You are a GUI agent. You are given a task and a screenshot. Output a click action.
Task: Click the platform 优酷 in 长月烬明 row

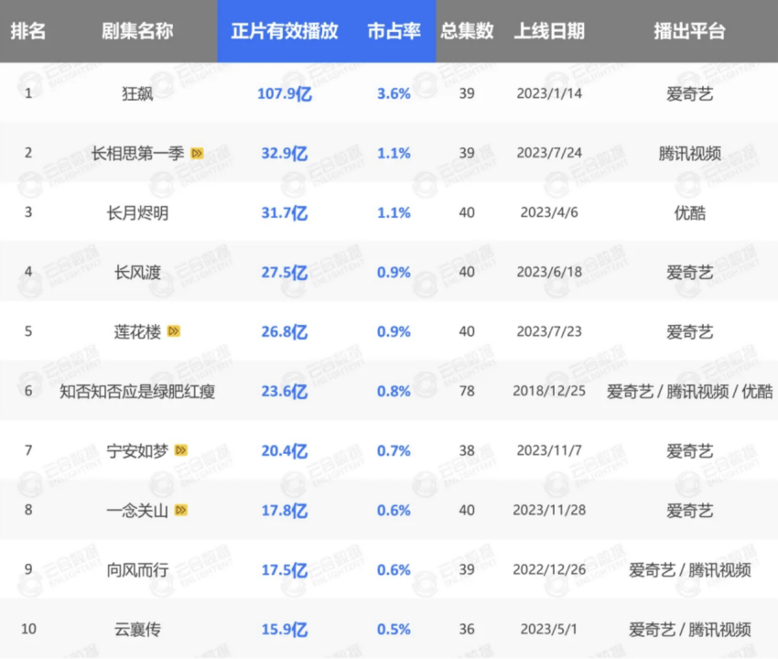coord(690,212)
